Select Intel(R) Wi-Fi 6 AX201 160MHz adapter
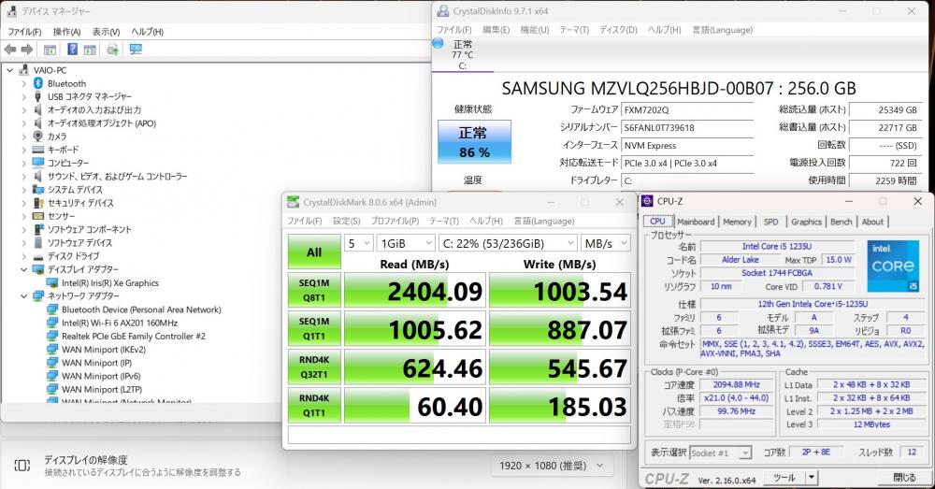 (x=120, y=324)
